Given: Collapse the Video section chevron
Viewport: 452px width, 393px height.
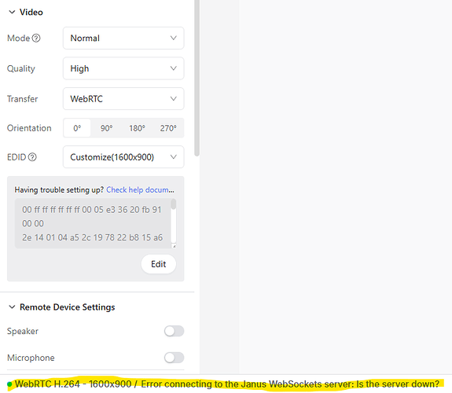Looking at the screenshot, I should [12, 12].
